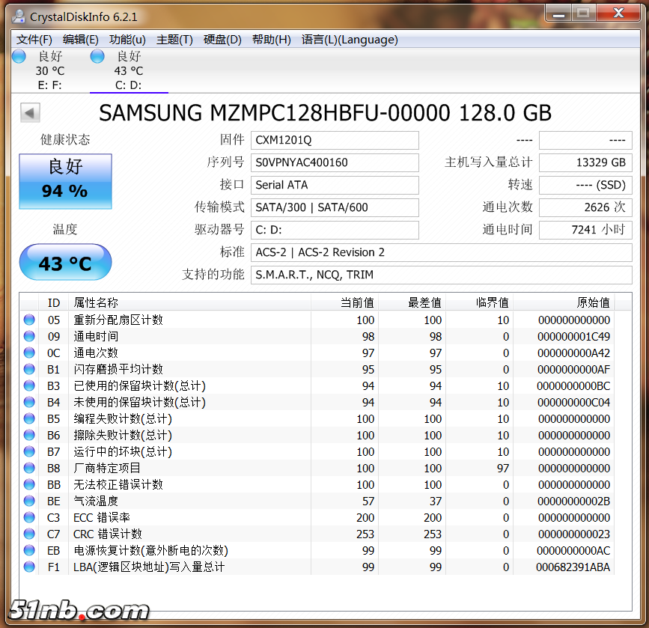
Task: Click the 良好 94 % health status box
Action: pyautogui.click(x=65, y=181)
